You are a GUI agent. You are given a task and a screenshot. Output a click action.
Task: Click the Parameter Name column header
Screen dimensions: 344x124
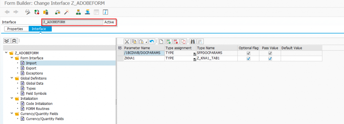[x=144, y=48]
